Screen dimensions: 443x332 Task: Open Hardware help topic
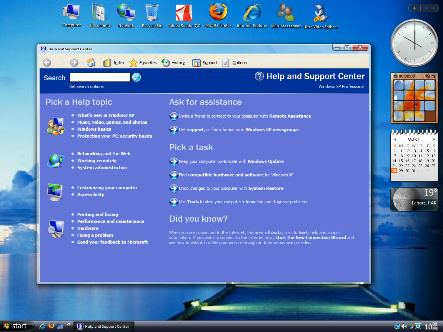[x=88, y=228]
